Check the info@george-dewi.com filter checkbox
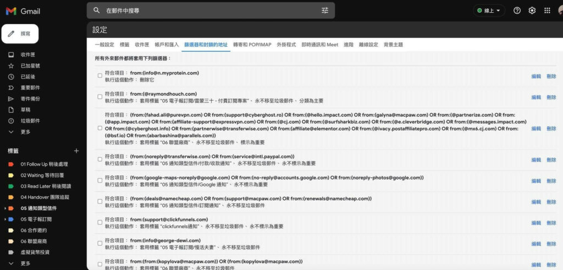 click(100, 244)
